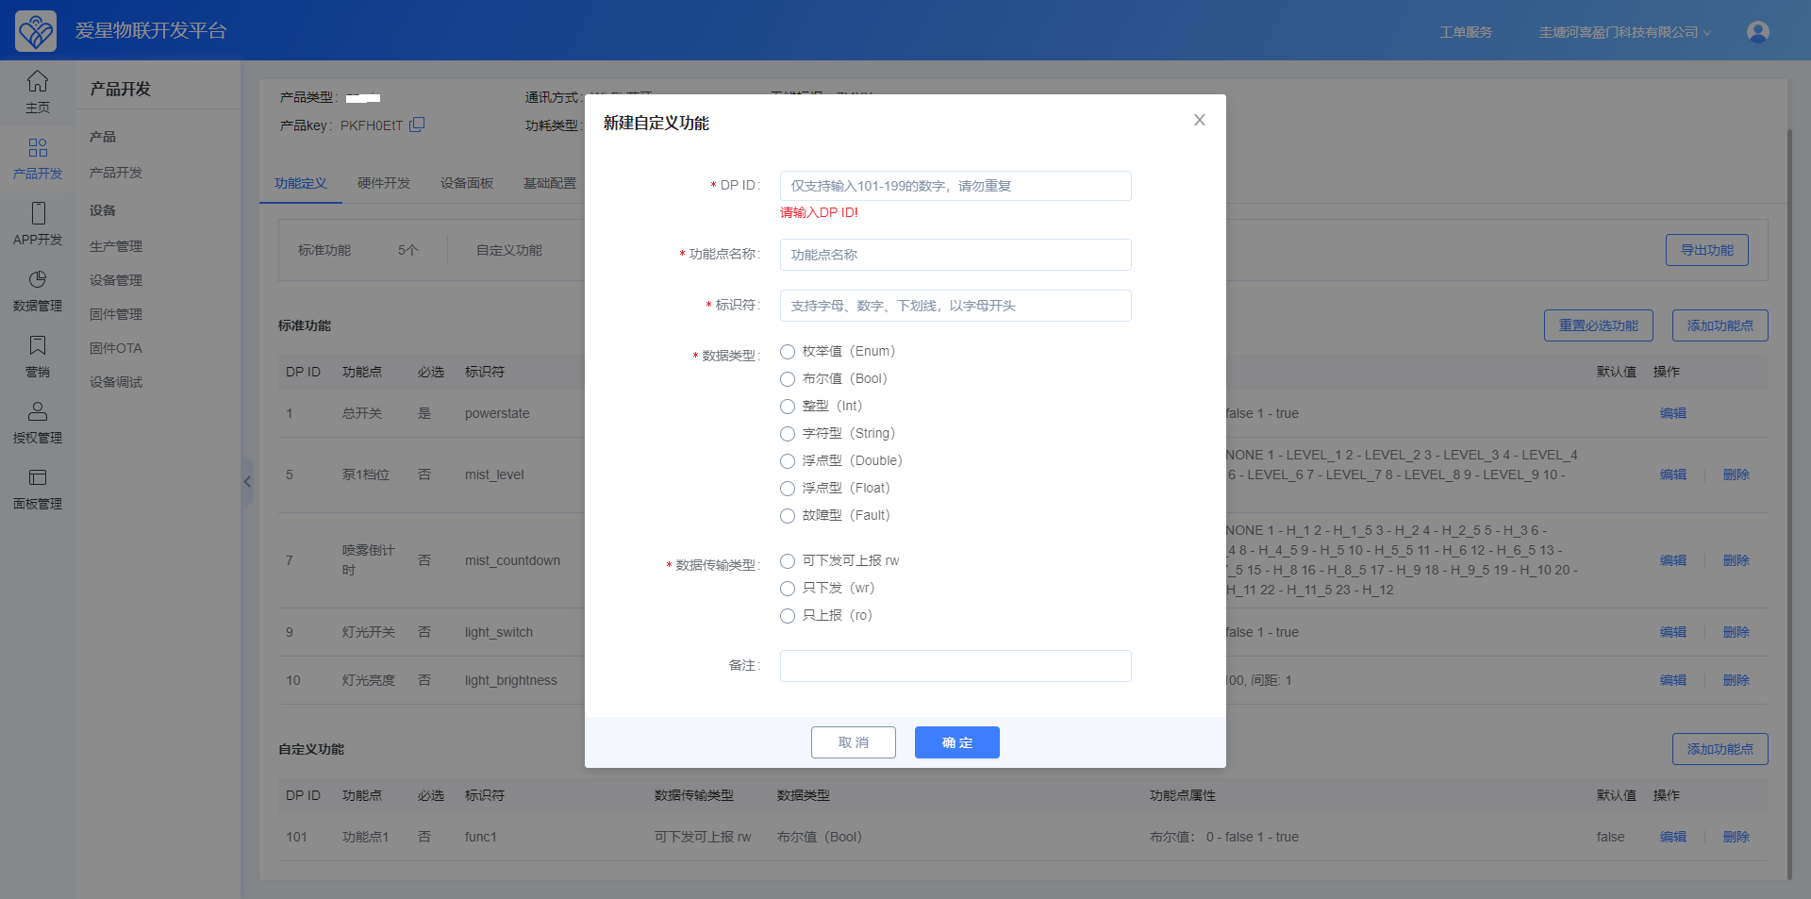Edit the light_brightness row
This screenshot has height=899, width=1811.
(1673, 680)
